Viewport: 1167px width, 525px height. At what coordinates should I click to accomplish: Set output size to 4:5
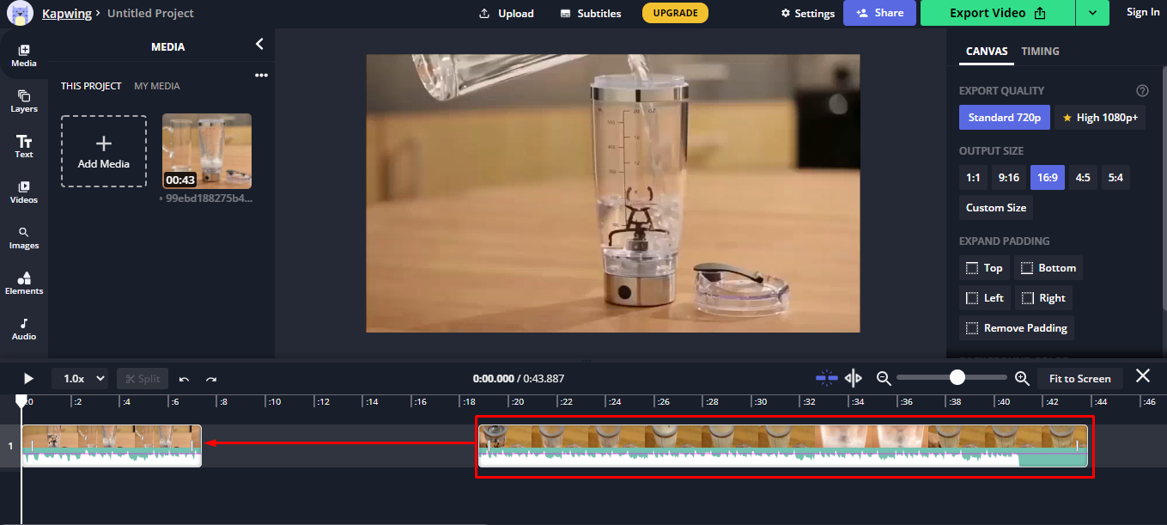(x=1083, y=177)
